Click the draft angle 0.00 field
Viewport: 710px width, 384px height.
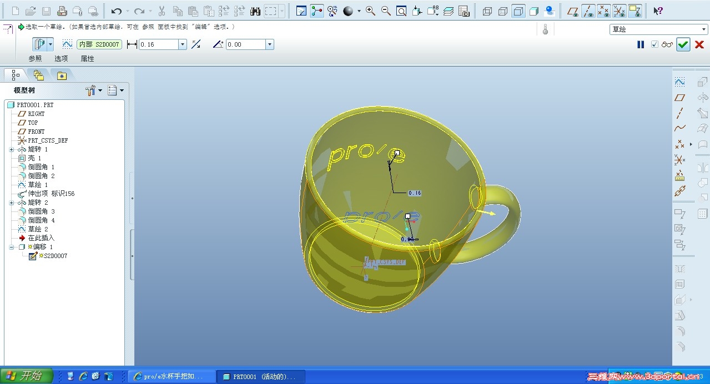[x=246, y=44]
